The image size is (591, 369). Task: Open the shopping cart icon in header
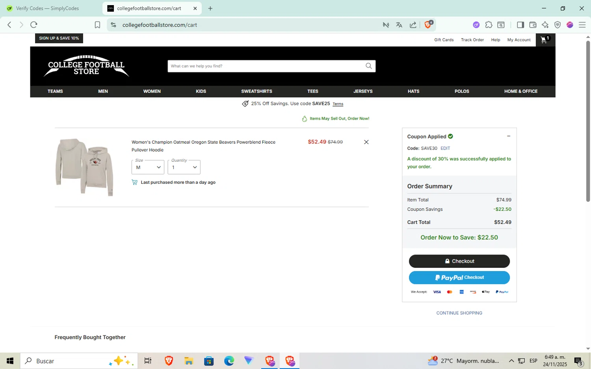click(545, 40)
